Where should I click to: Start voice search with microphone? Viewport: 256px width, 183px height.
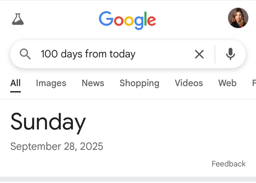pyautogui.click(x=230, y=54)
